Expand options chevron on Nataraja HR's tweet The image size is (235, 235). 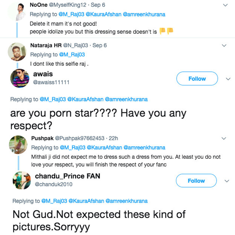coord(224,45)
